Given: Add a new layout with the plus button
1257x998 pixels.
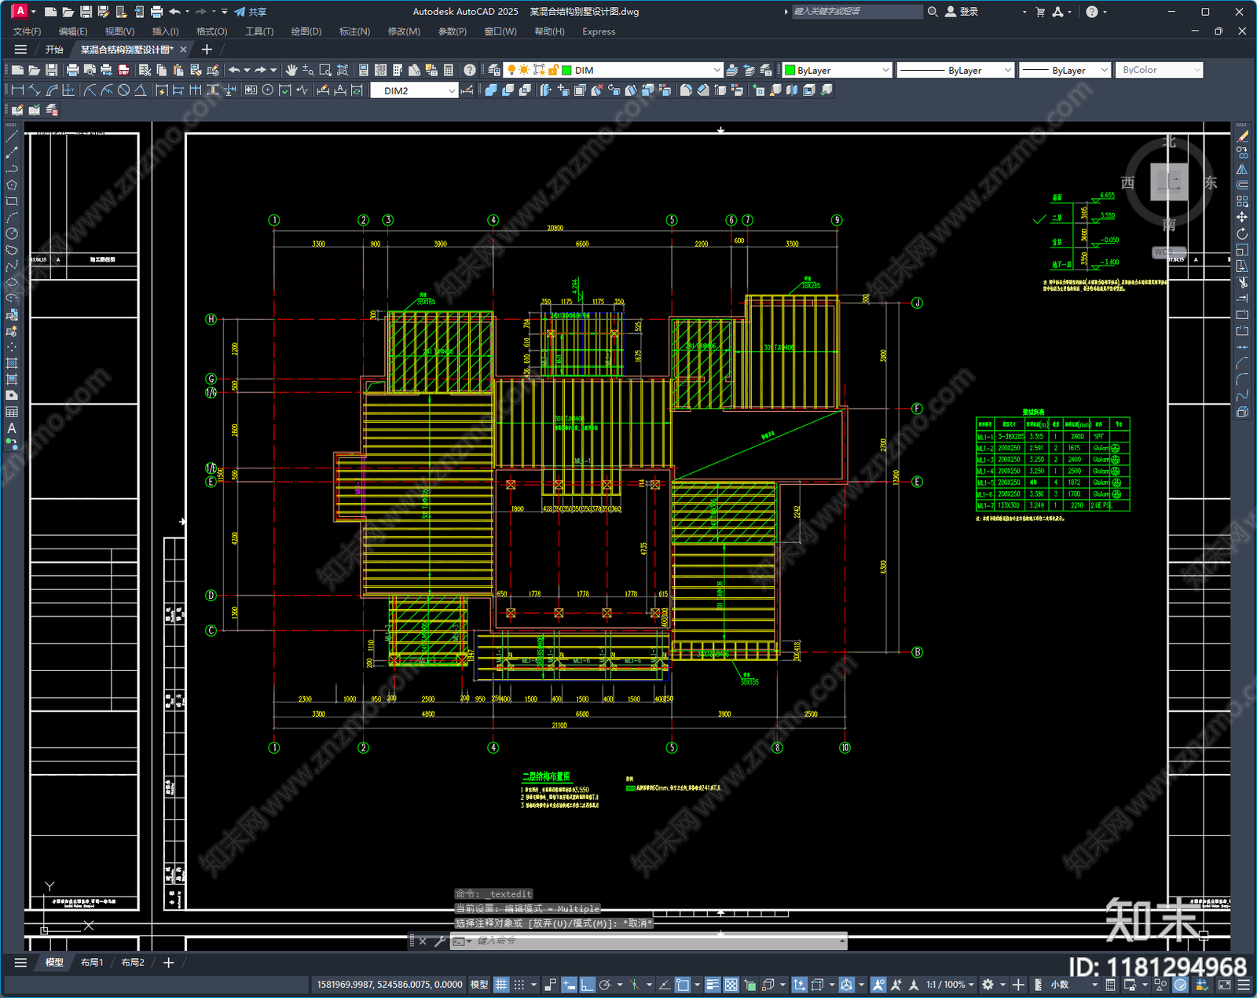Looking at the screenshot, I should pos(168,963).
